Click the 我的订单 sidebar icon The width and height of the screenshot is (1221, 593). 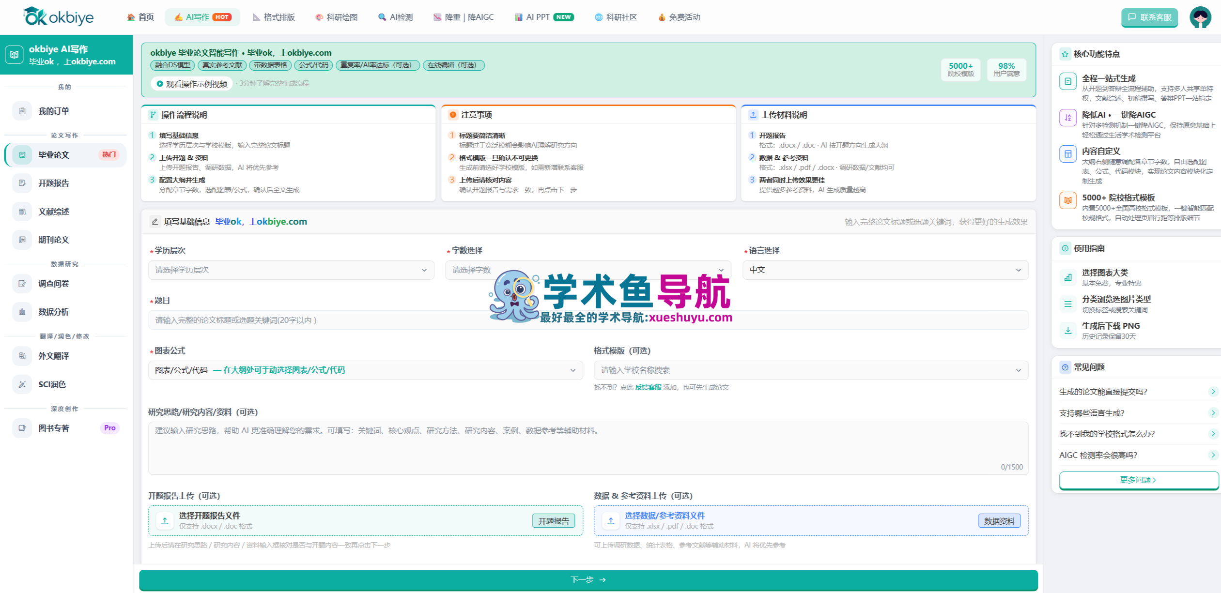(22, 111)
